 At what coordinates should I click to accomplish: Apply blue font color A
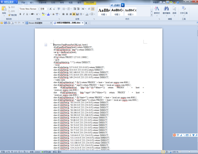pyautogui.click(x=48, y=14)
